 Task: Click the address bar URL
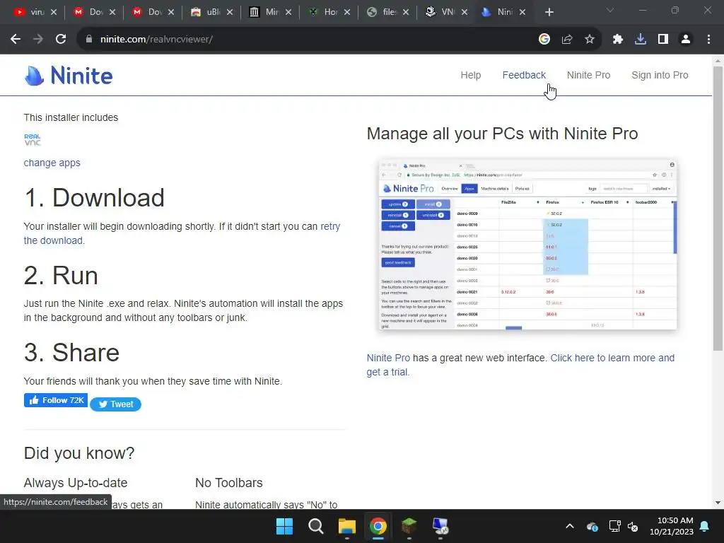click(156, 40)
